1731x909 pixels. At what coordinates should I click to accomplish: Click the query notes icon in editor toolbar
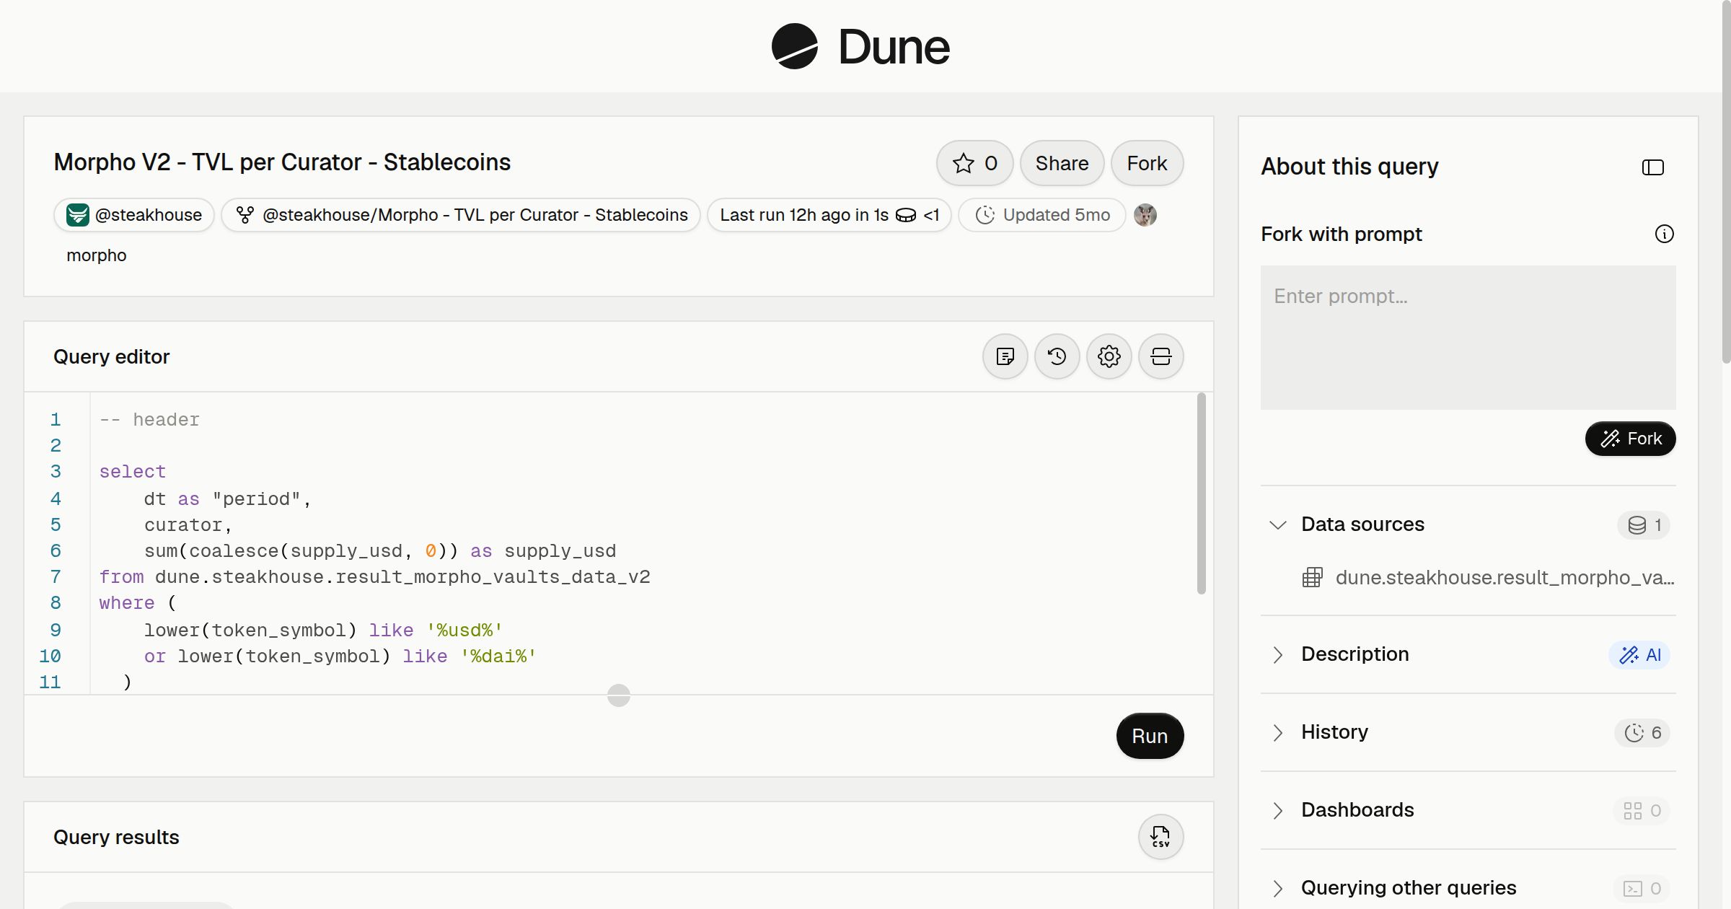(1005, 356)
